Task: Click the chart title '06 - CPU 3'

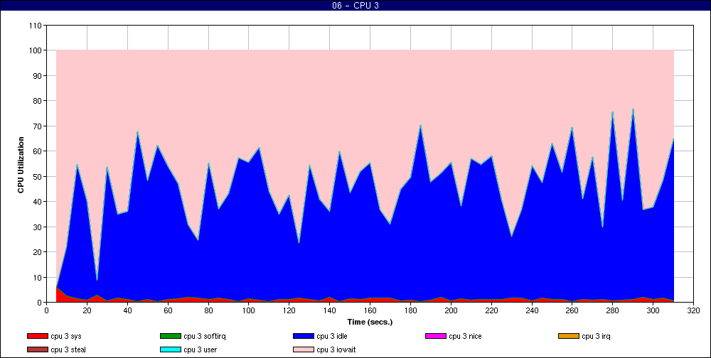Action: [355, 6]
